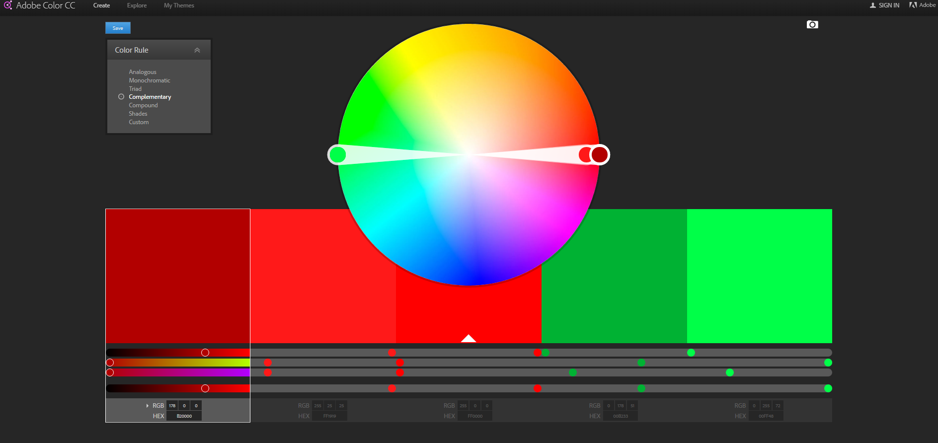This screenshot has height=443, width=938.
Task: Choose the Analogous color rule
Action: pos(143,72)
